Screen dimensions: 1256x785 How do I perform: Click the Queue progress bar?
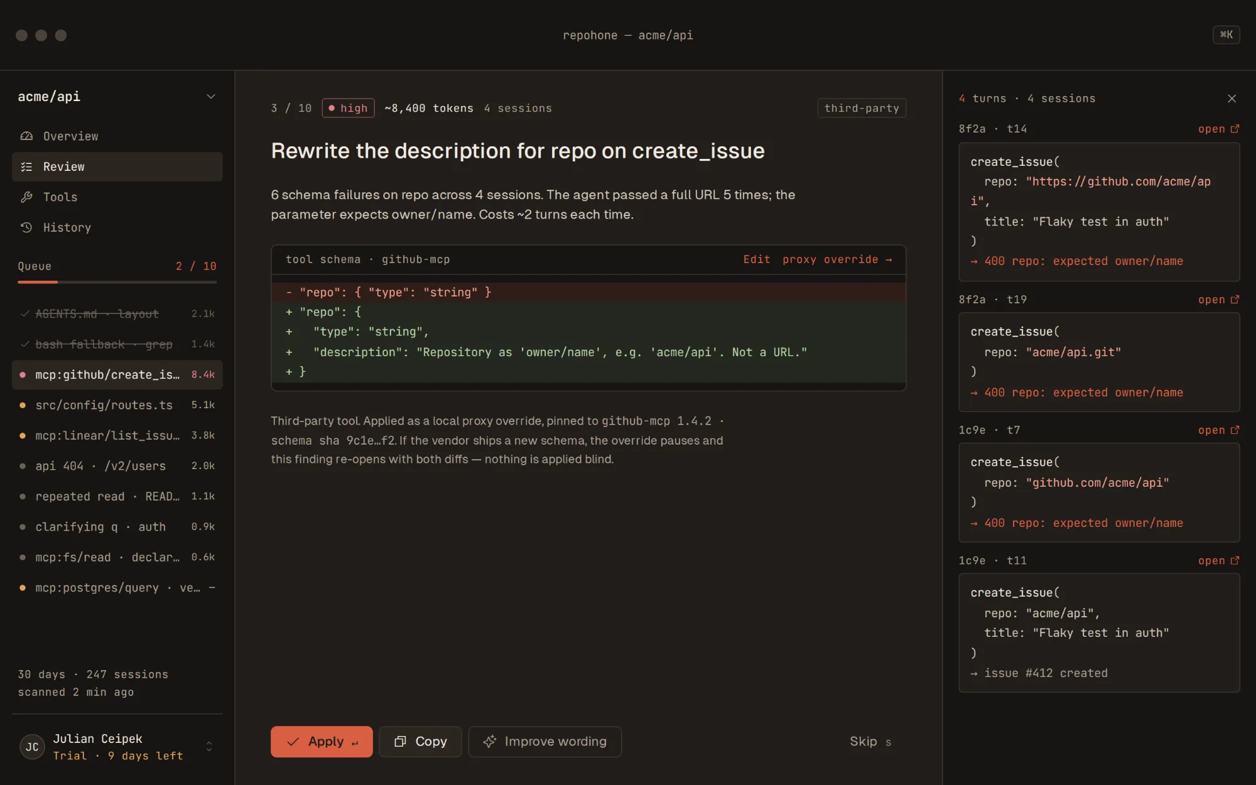click(x=117, y=282)
